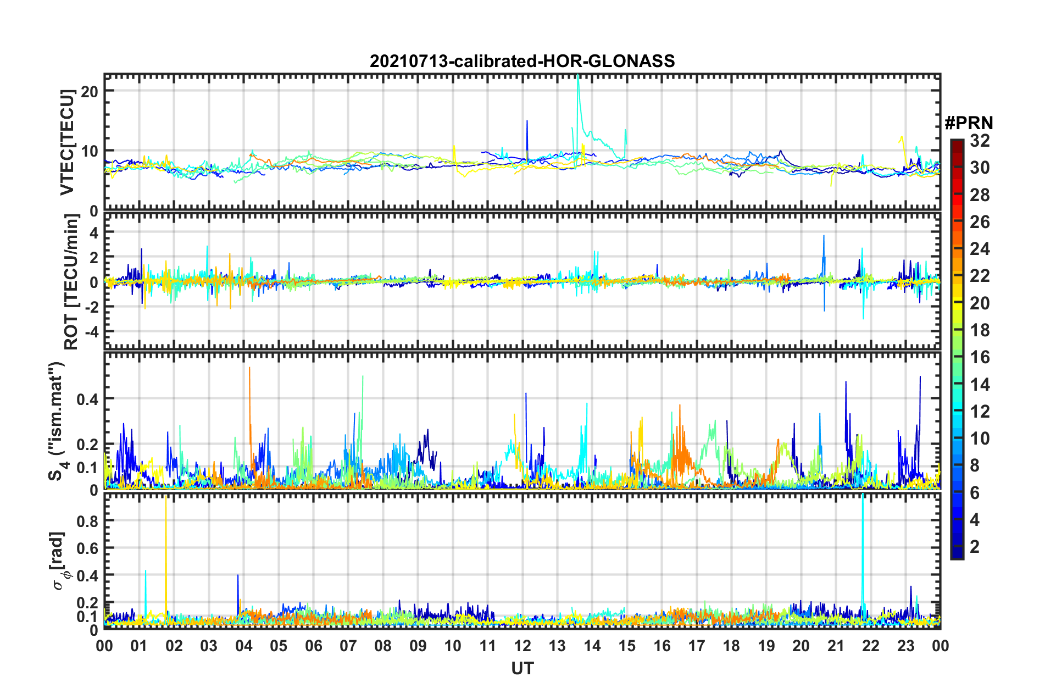
Task: Click the S4 ("ism.mat") axis label
Action: tap(57, 421)
